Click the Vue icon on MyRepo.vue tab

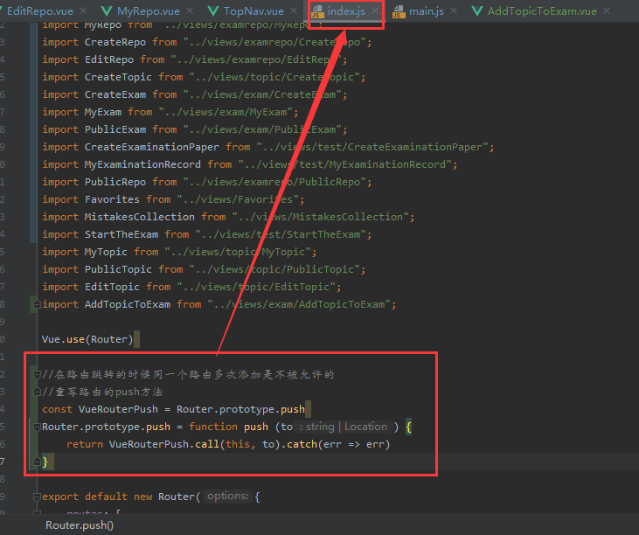[107, 11]
